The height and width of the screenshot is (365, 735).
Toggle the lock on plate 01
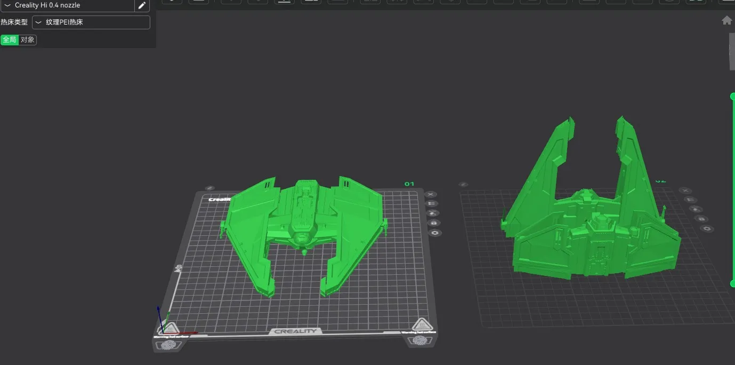coord(434,223)
